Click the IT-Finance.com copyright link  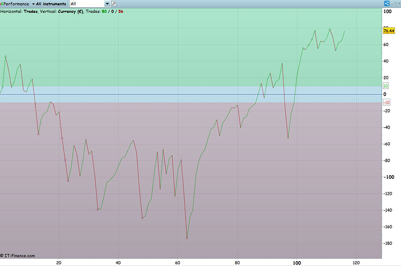(x=18, y=255)
